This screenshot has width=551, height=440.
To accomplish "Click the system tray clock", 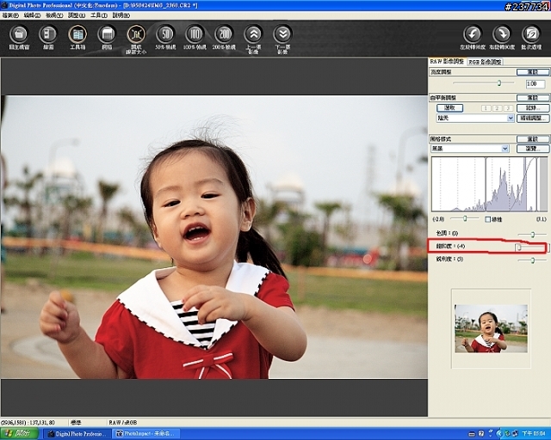I will click(534, 434).
